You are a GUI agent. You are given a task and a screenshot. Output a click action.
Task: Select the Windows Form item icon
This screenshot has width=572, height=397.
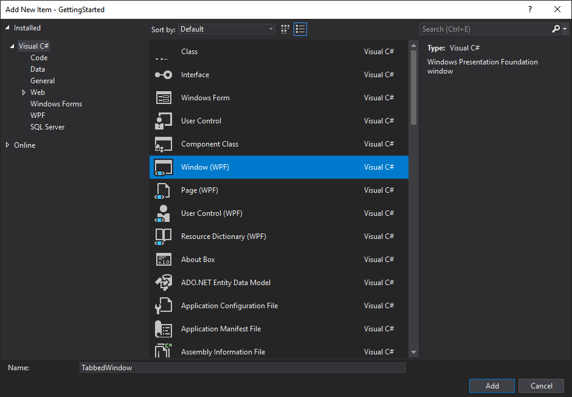click(163, 98)
